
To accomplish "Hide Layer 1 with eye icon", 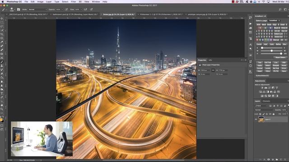I will (256, 119).
